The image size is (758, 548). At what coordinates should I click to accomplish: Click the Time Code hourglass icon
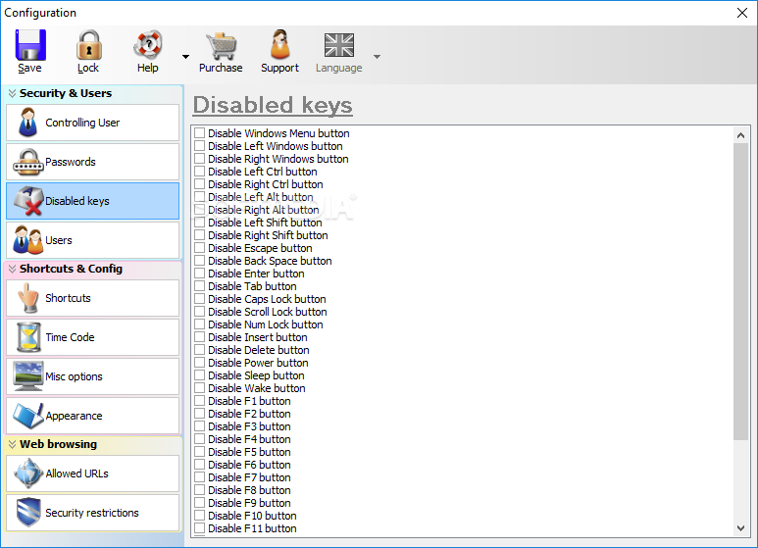point(28,337)
